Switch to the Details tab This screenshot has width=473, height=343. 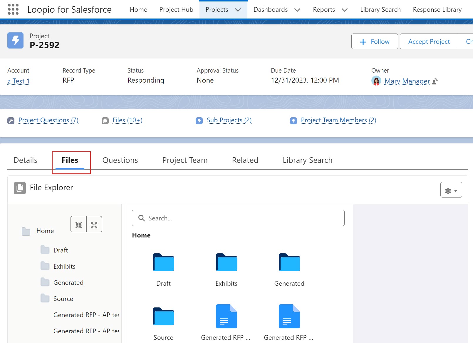pos(26,160)
